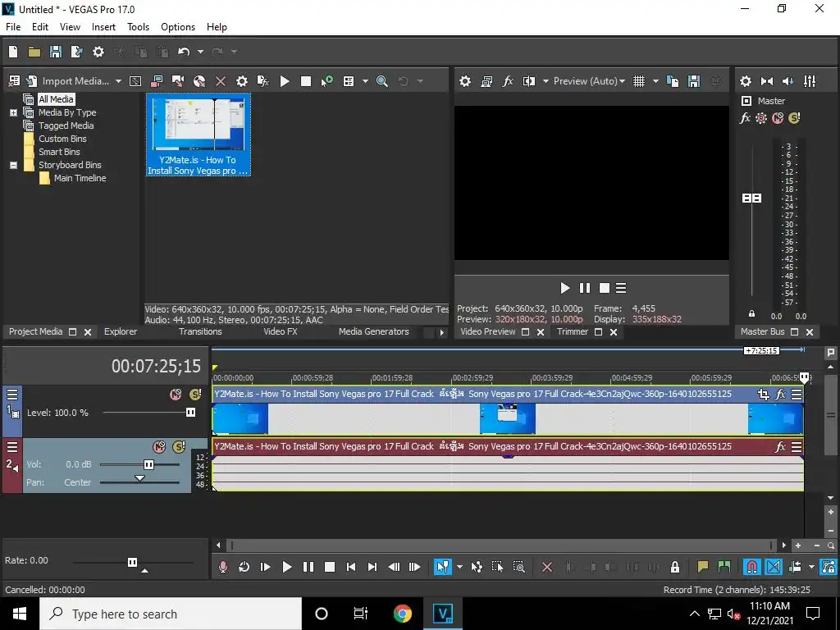Toggle Dim Output in Master Bus
840x630 pixels.
(788, 81)
